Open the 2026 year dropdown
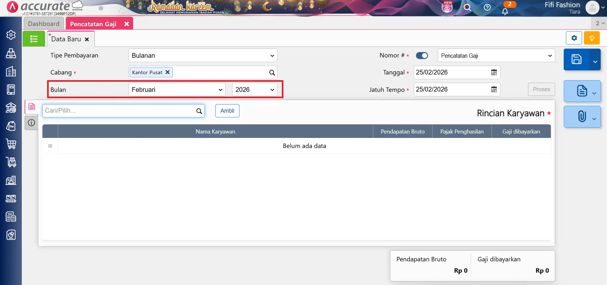The height and width of the screenshot is (285, 607). click(x=255, y=90)
